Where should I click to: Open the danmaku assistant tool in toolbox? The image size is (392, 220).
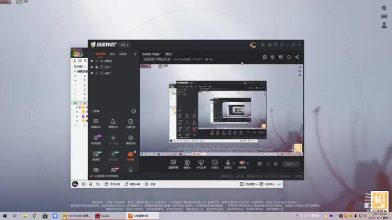(96, 123)
